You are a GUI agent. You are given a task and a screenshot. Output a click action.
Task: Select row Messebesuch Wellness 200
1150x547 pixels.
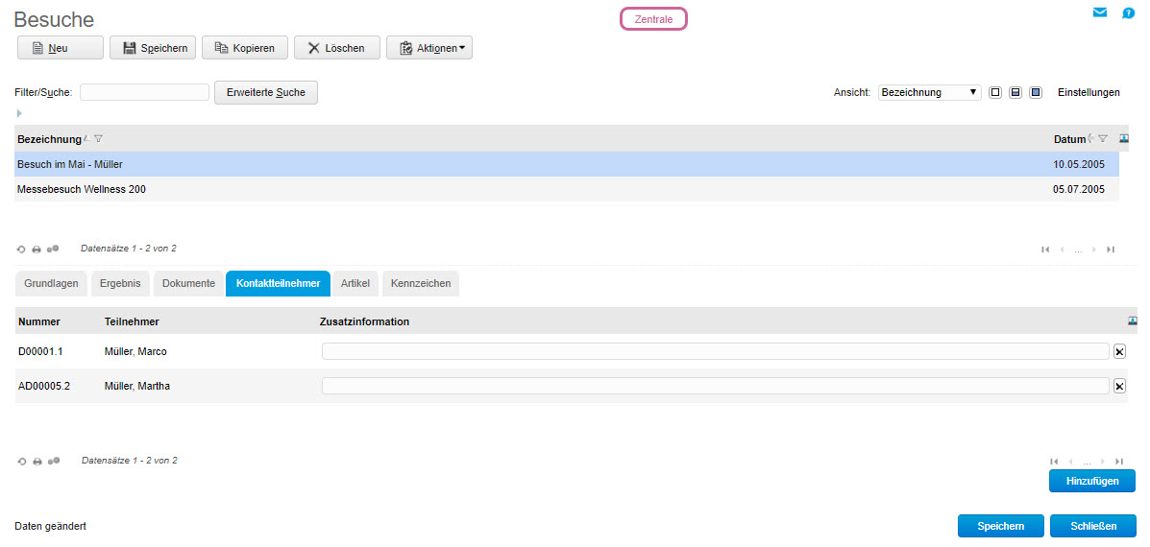click(x=567, y=189)
